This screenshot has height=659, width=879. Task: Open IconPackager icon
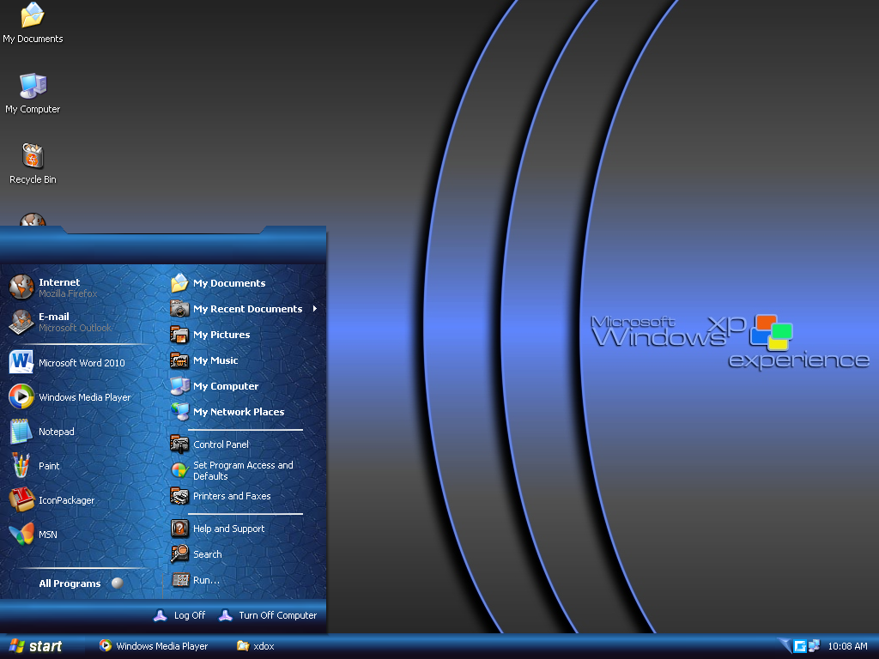(x=21, y=499)
